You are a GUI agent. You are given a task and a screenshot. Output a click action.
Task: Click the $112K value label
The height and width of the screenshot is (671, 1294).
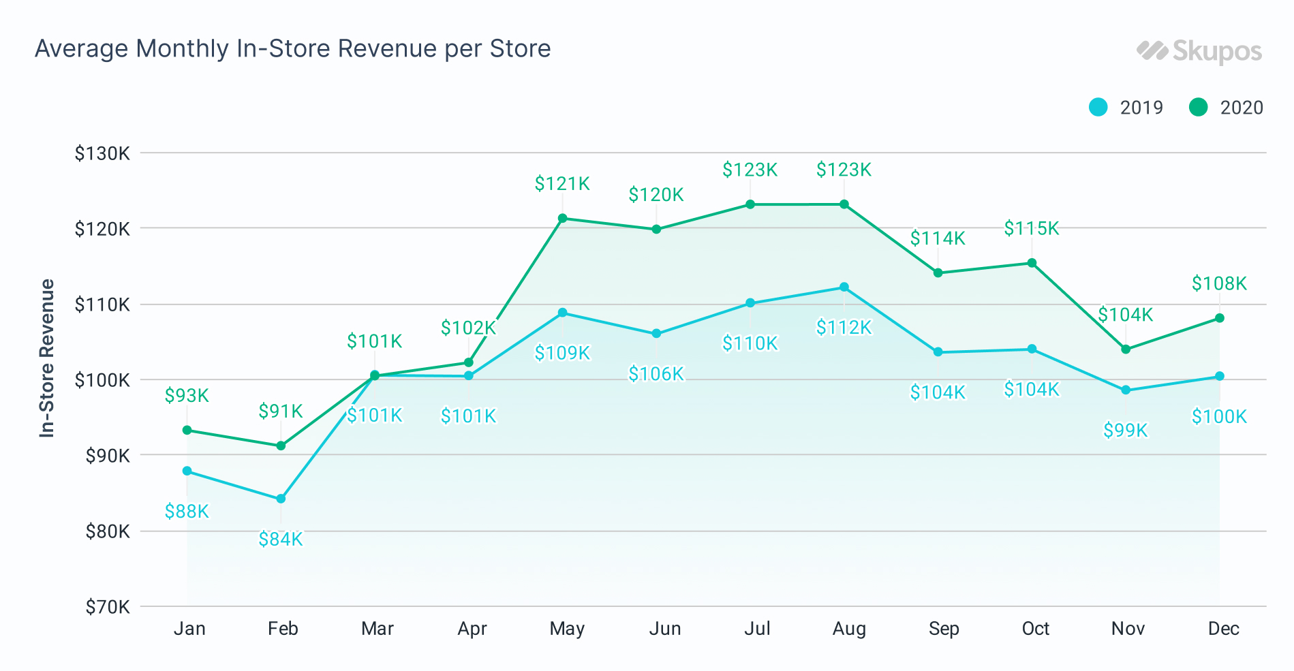(x=844, y=328)
